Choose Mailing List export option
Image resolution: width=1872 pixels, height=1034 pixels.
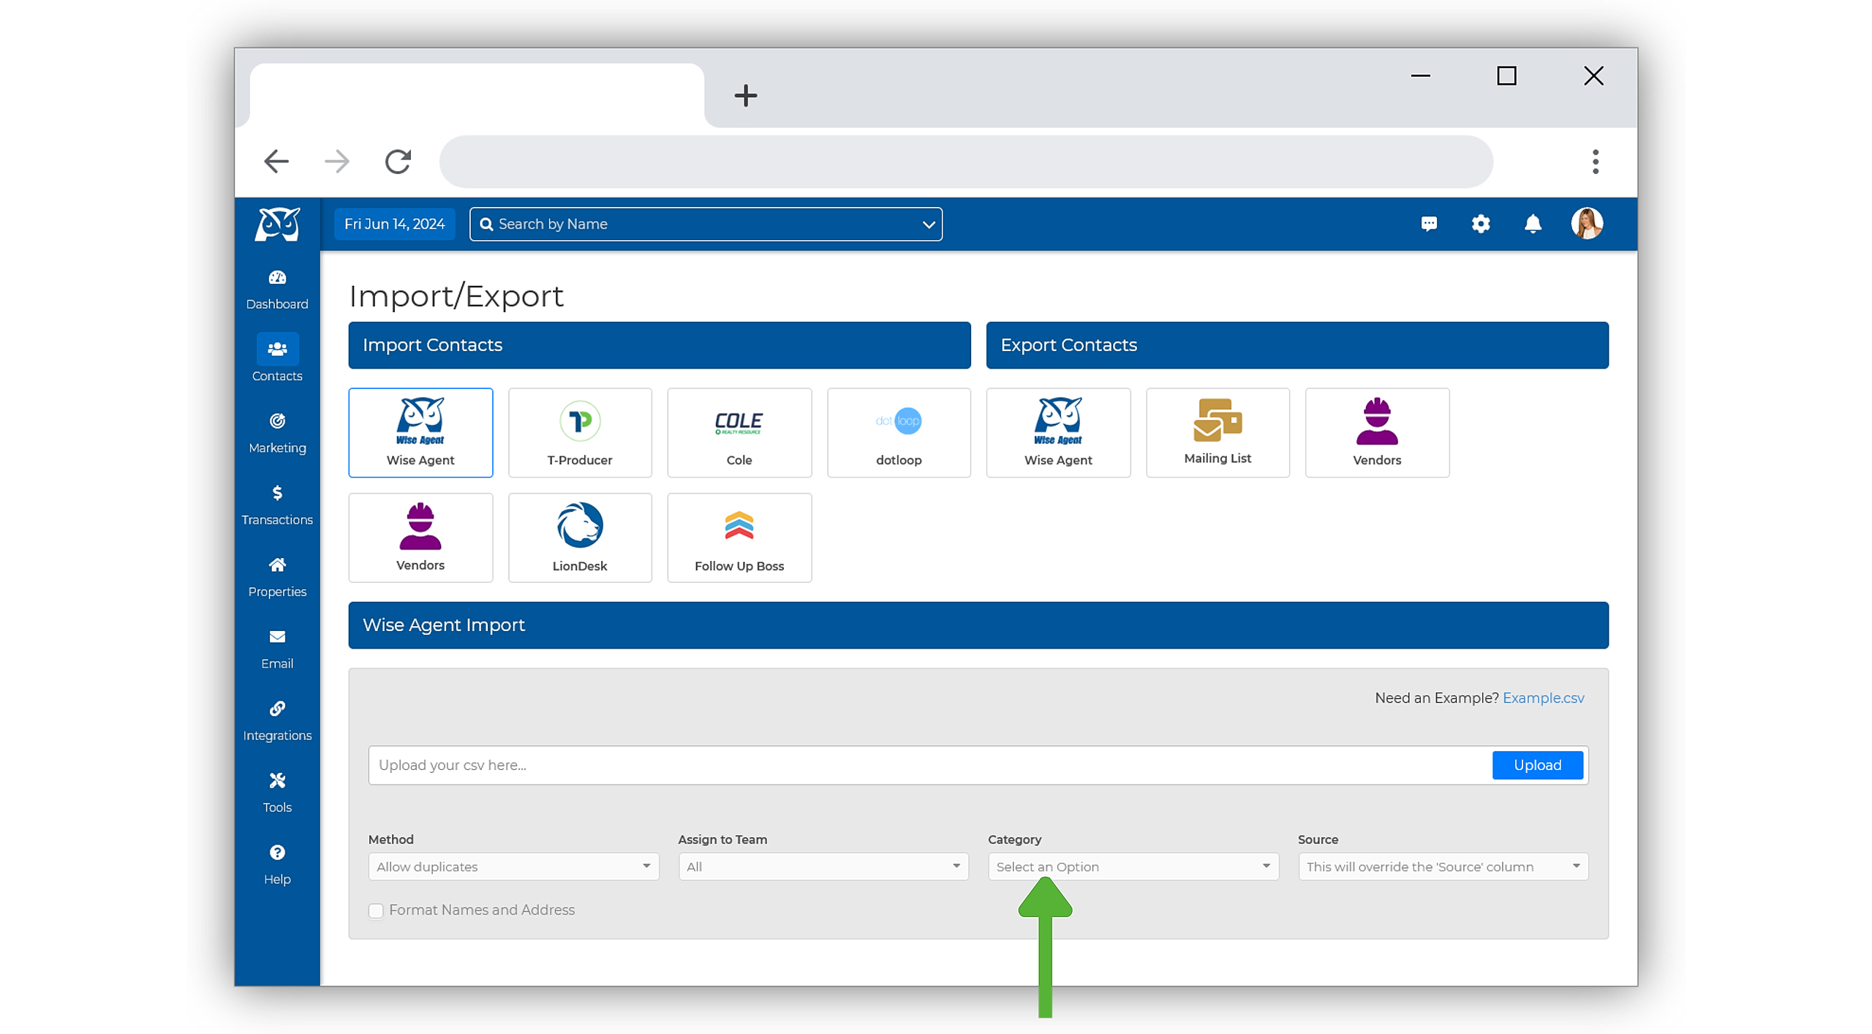click(x=1218, y=433)
